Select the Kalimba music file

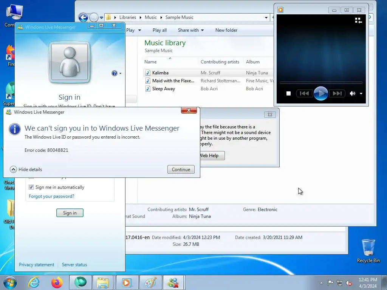coord(160,73)
